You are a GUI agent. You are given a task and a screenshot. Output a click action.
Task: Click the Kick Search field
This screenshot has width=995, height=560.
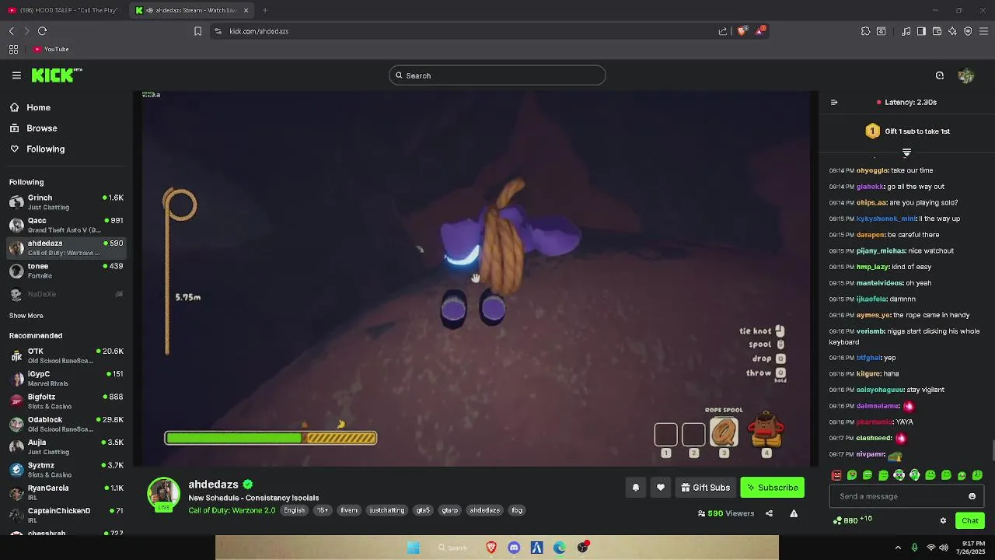[x=497, y=75]
